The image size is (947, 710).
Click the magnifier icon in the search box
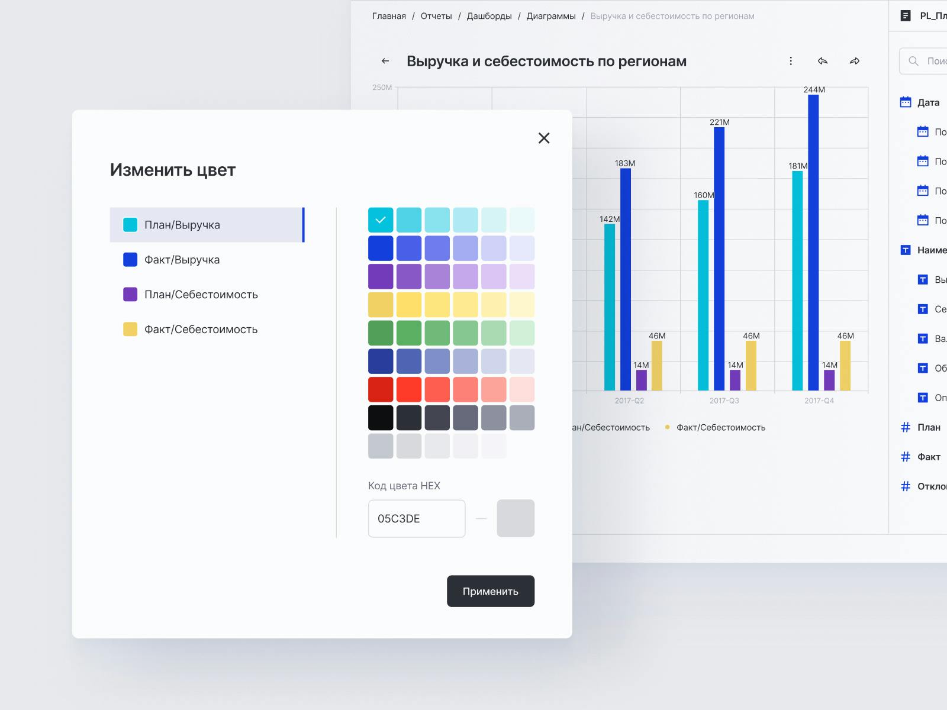(914, 61)
